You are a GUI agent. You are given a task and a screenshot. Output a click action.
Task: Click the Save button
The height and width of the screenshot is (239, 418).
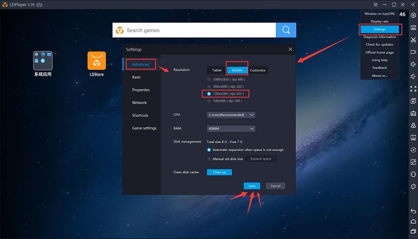252,186
